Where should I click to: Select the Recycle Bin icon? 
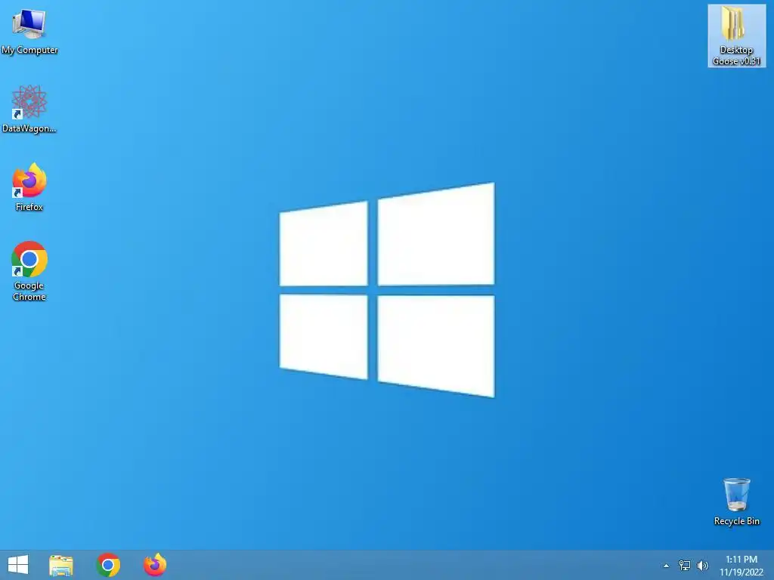point(736,501)
